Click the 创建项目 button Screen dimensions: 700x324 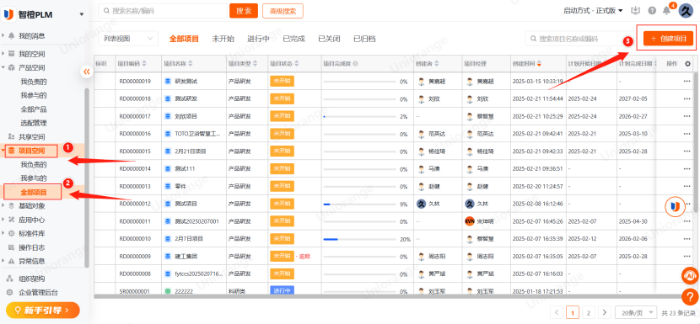pyautogui.click(x=668, y=39)
